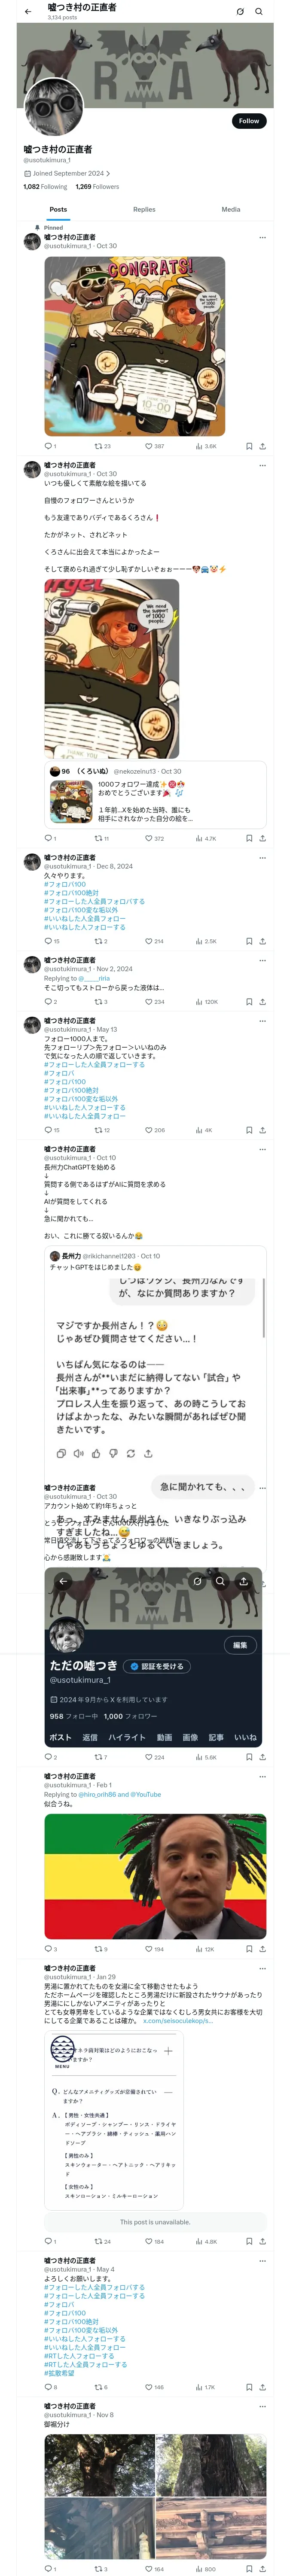This screenshot has height=2576, width=290.
Task: Open the Posts tab
Action: [x=59, y=210]
